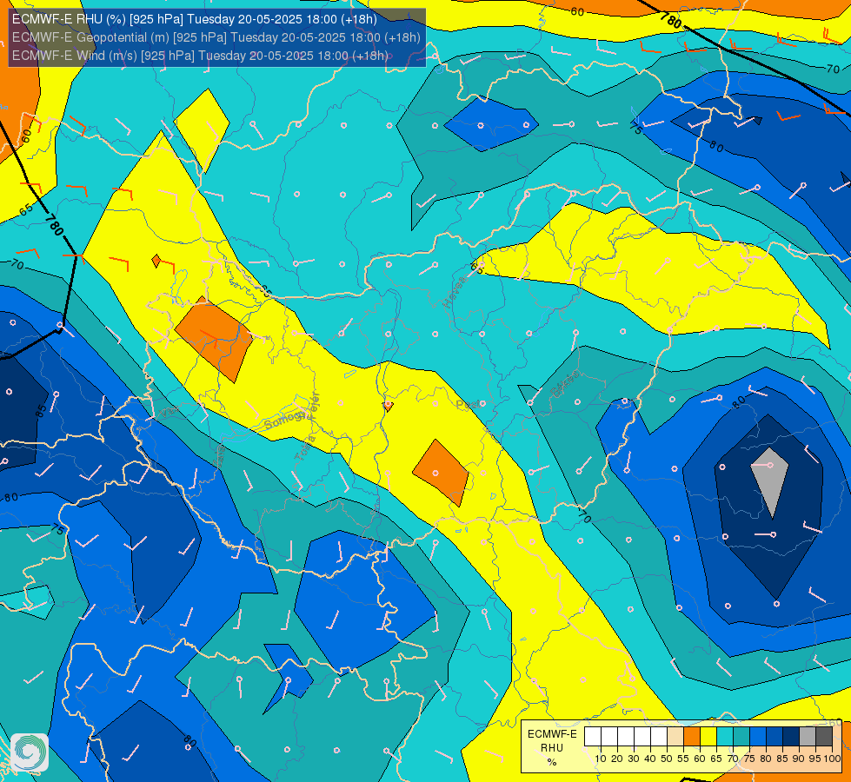Pick the bright blue 75-80% legend swatch
Viewport: 851px width, 782px height.
pyautogui.click(x=758, y=737)
